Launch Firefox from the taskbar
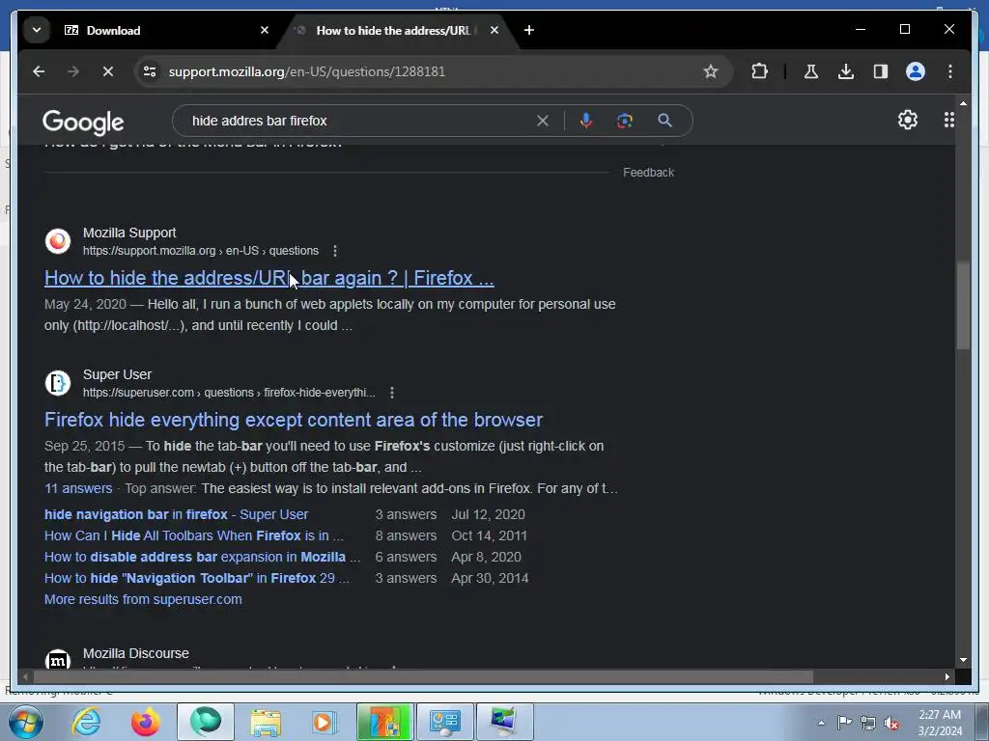Viewport: 989px width, 741px height. pyautogui.click(x=145, y=722)
